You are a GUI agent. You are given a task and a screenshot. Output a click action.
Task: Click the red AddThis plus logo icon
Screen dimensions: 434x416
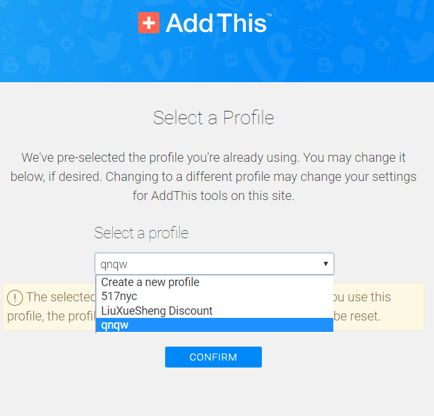[148, 24]
